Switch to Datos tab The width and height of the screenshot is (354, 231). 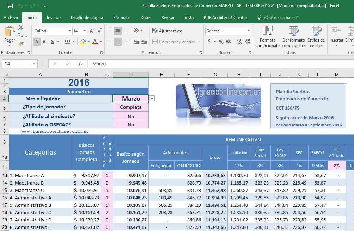pos(146,18)
